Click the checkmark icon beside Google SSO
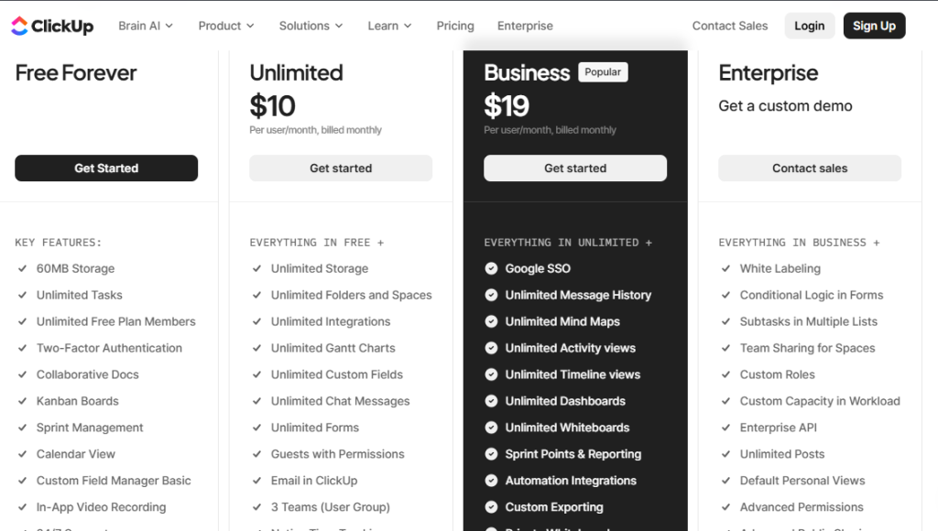The height and width of the screenshot is (531, 938). click(491, 268)
